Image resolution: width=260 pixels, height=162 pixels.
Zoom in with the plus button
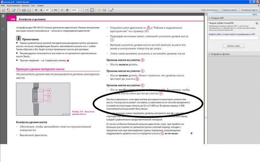point(67,10)
